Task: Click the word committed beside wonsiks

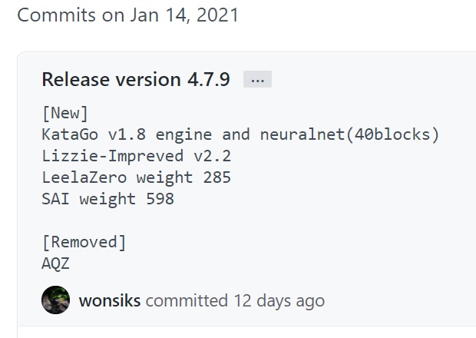Action: 187,300
